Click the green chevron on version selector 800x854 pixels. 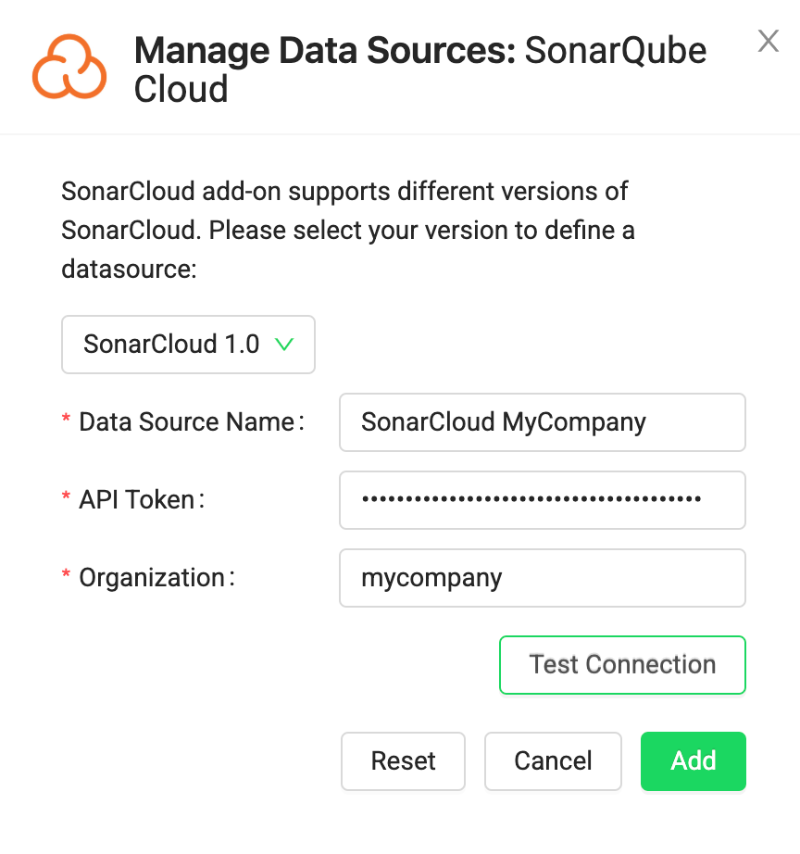(284, 345)
